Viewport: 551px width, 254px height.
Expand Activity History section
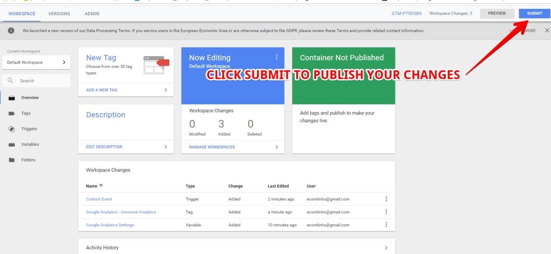386,248
